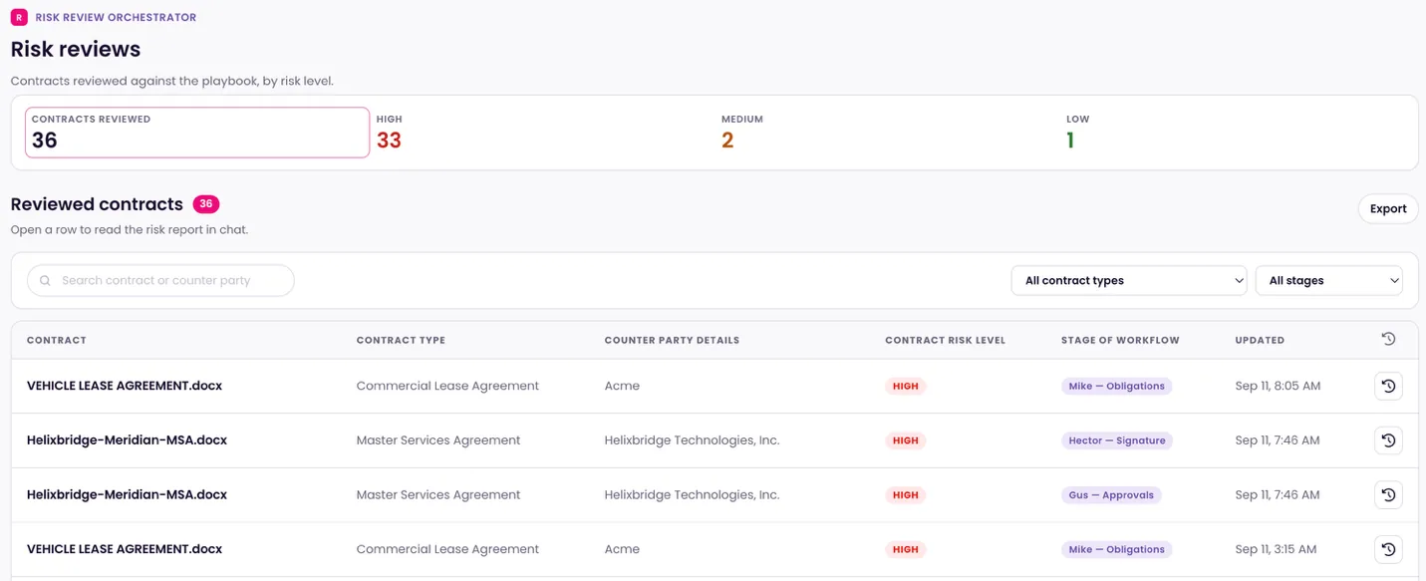Click Helixbridge Technologies, Inc. in Gus — Approvals row
The image size is (1426, 581).
tap(692, 494)
